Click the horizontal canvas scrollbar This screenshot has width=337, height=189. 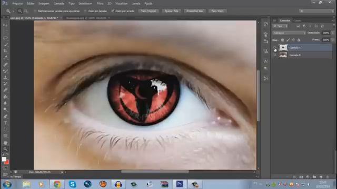(155, 172)
